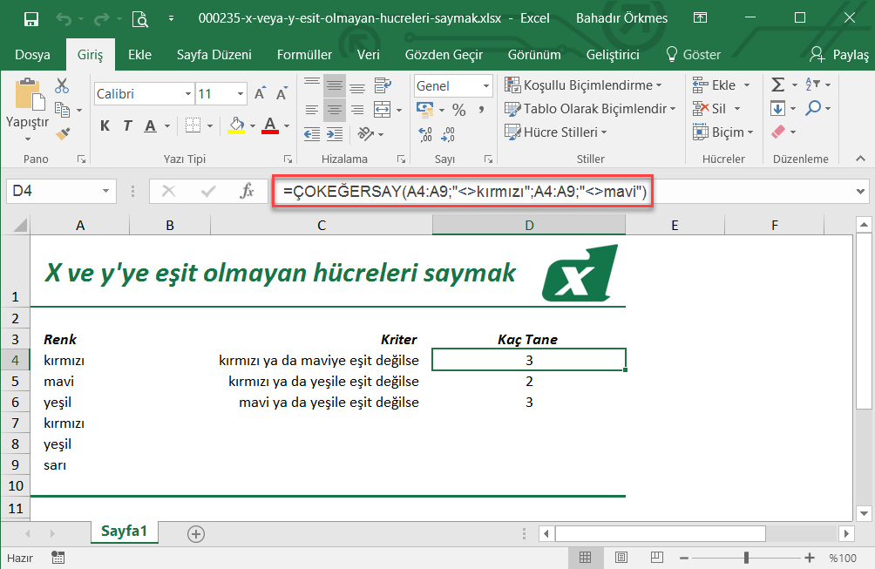Viewport: 875px width, 569px height.
Task: Toggle underline with the A button
Action: pos(150,126)
